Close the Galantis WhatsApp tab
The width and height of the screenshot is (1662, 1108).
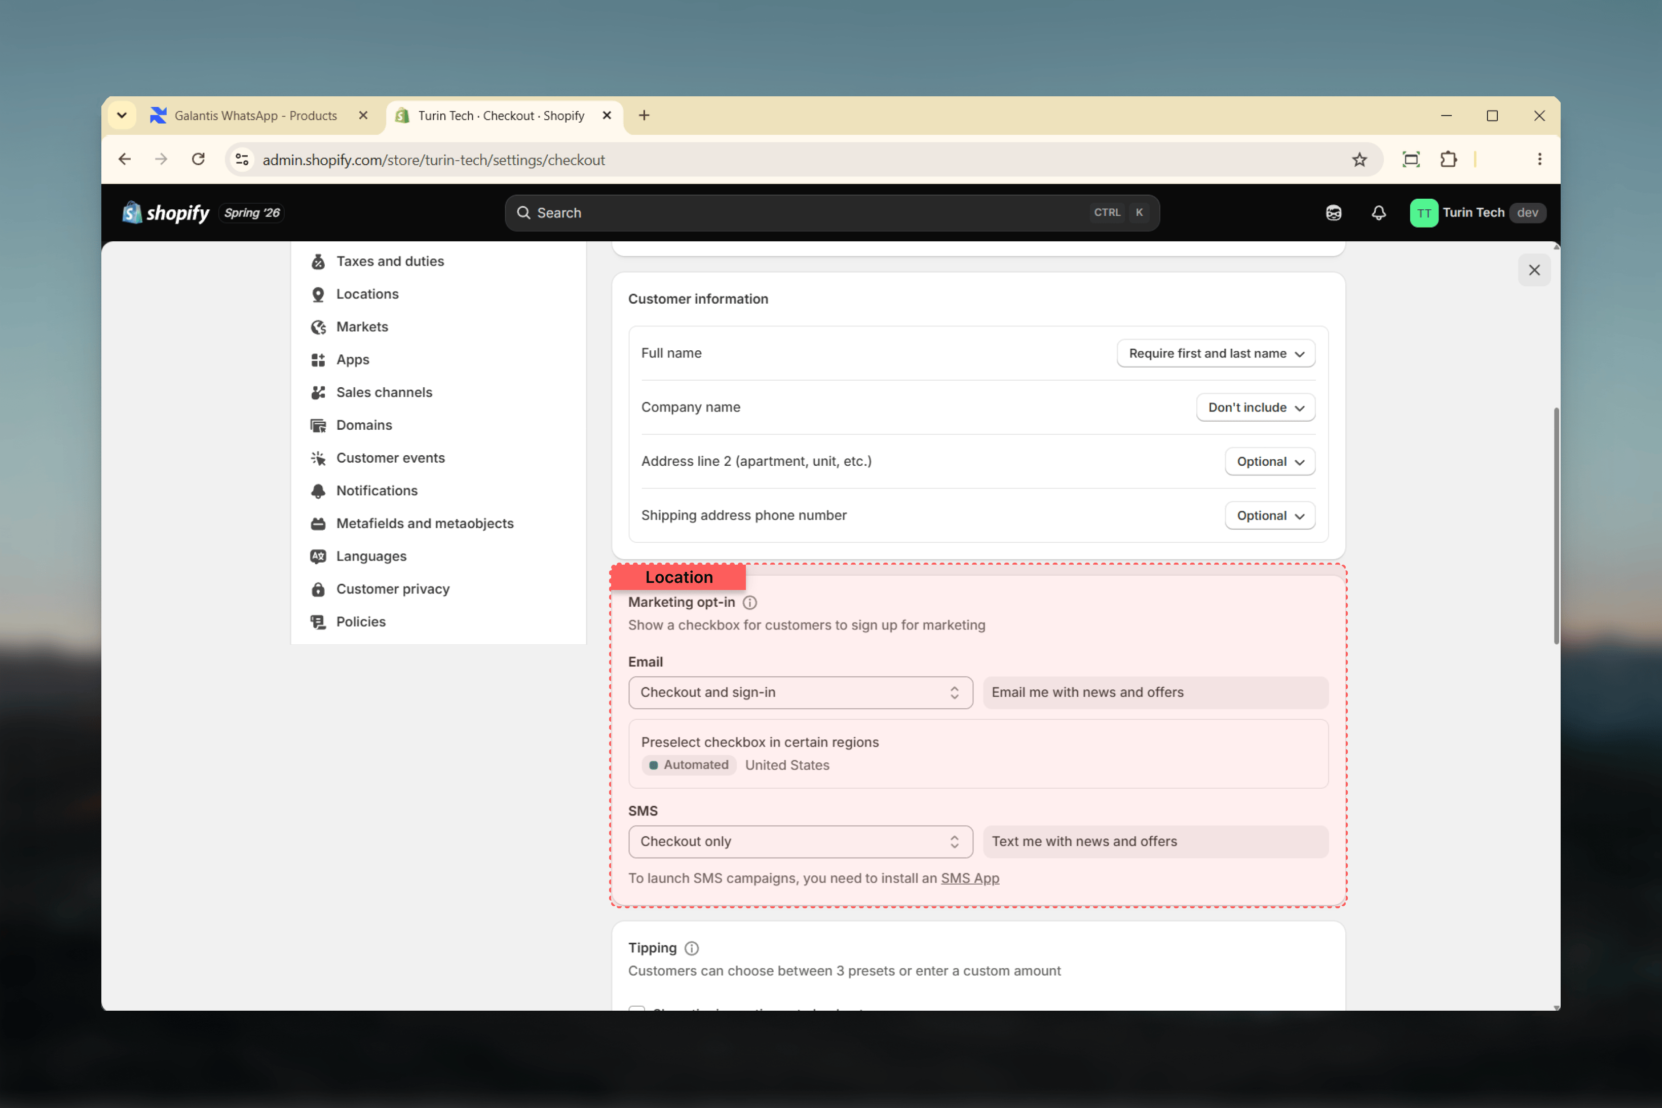click(363, 116)
